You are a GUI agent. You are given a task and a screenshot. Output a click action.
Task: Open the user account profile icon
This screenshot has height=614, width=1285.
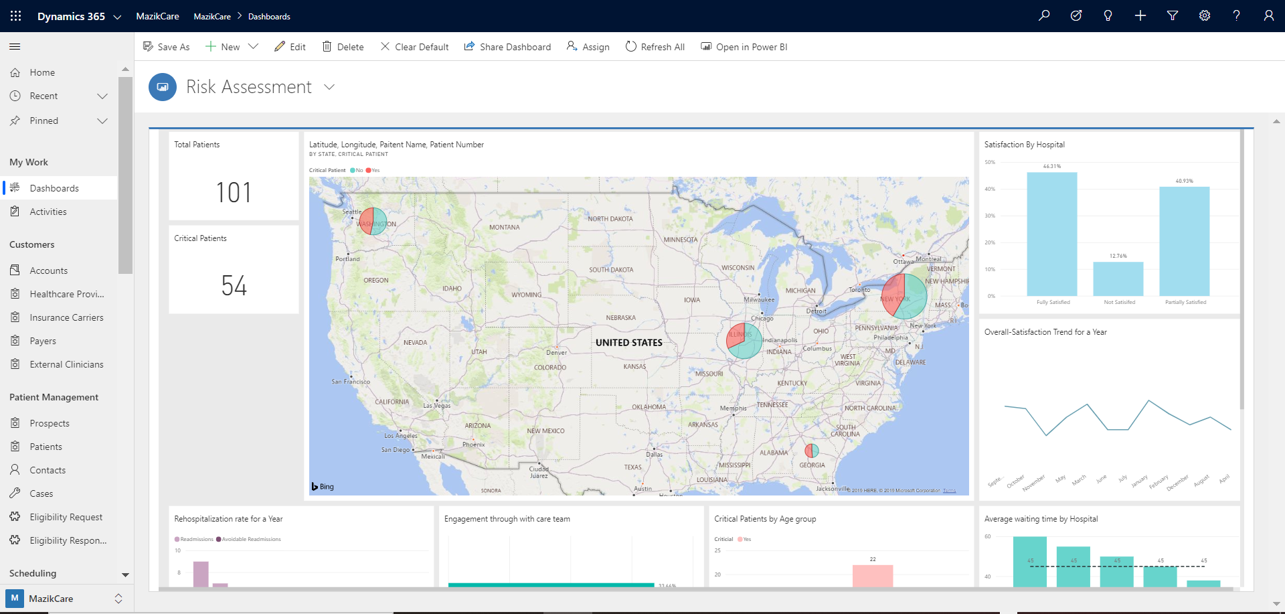[1269, 15]
